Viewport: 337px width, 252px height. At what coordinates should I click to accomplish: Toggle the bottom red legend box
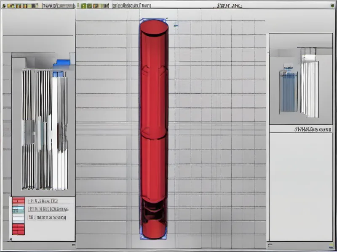coord(18,229)
